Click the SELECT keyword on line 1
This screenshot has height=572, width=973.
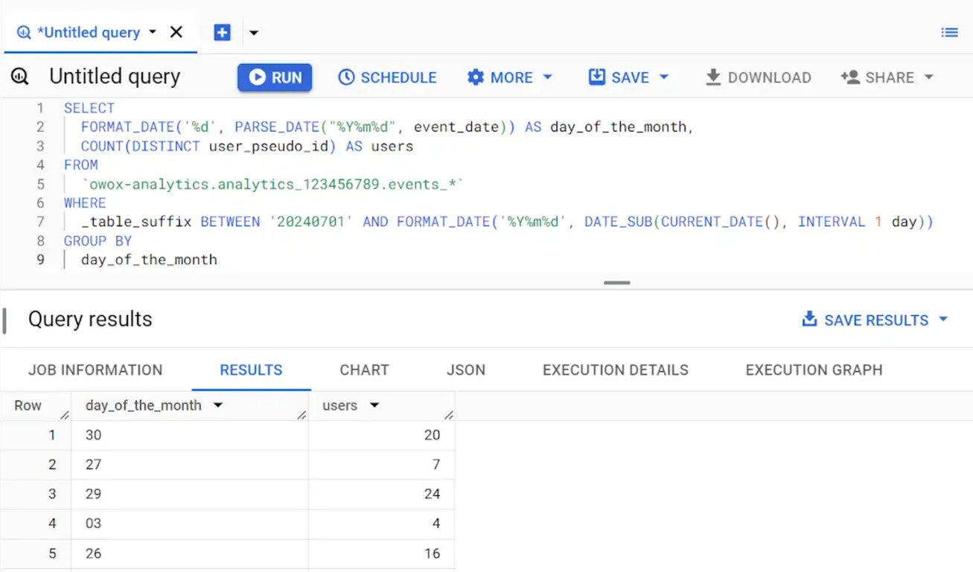pyautogui.click(x=89, y=108)
